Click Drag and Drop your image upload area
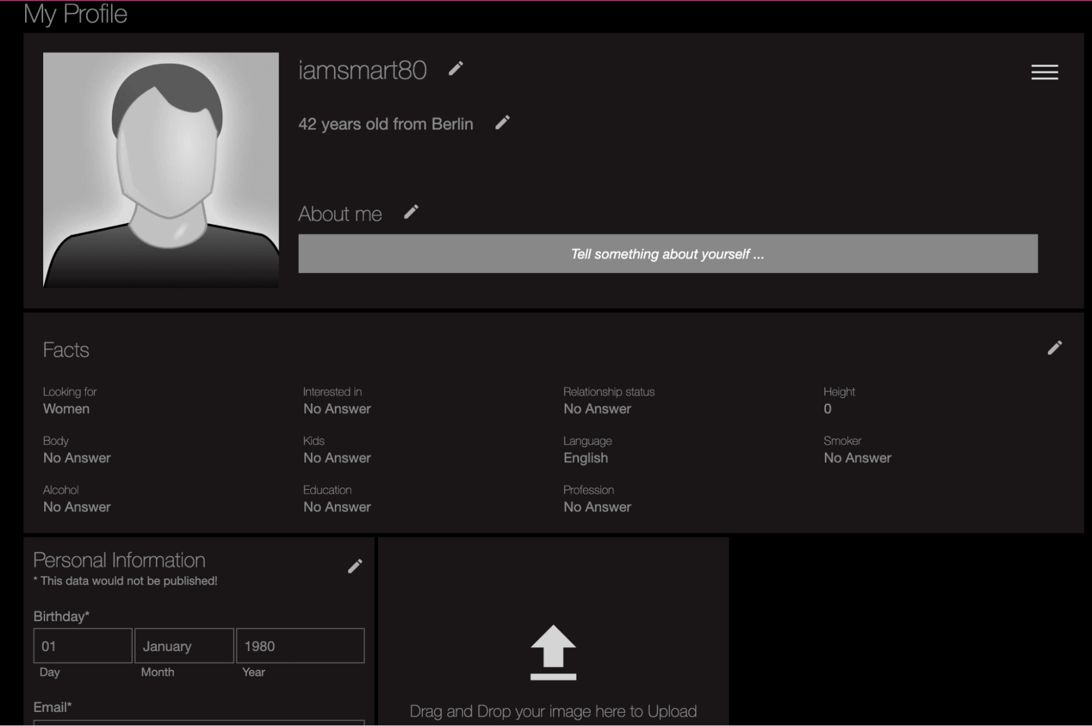The image size is (1092, 726). click(x=553, y=711)
